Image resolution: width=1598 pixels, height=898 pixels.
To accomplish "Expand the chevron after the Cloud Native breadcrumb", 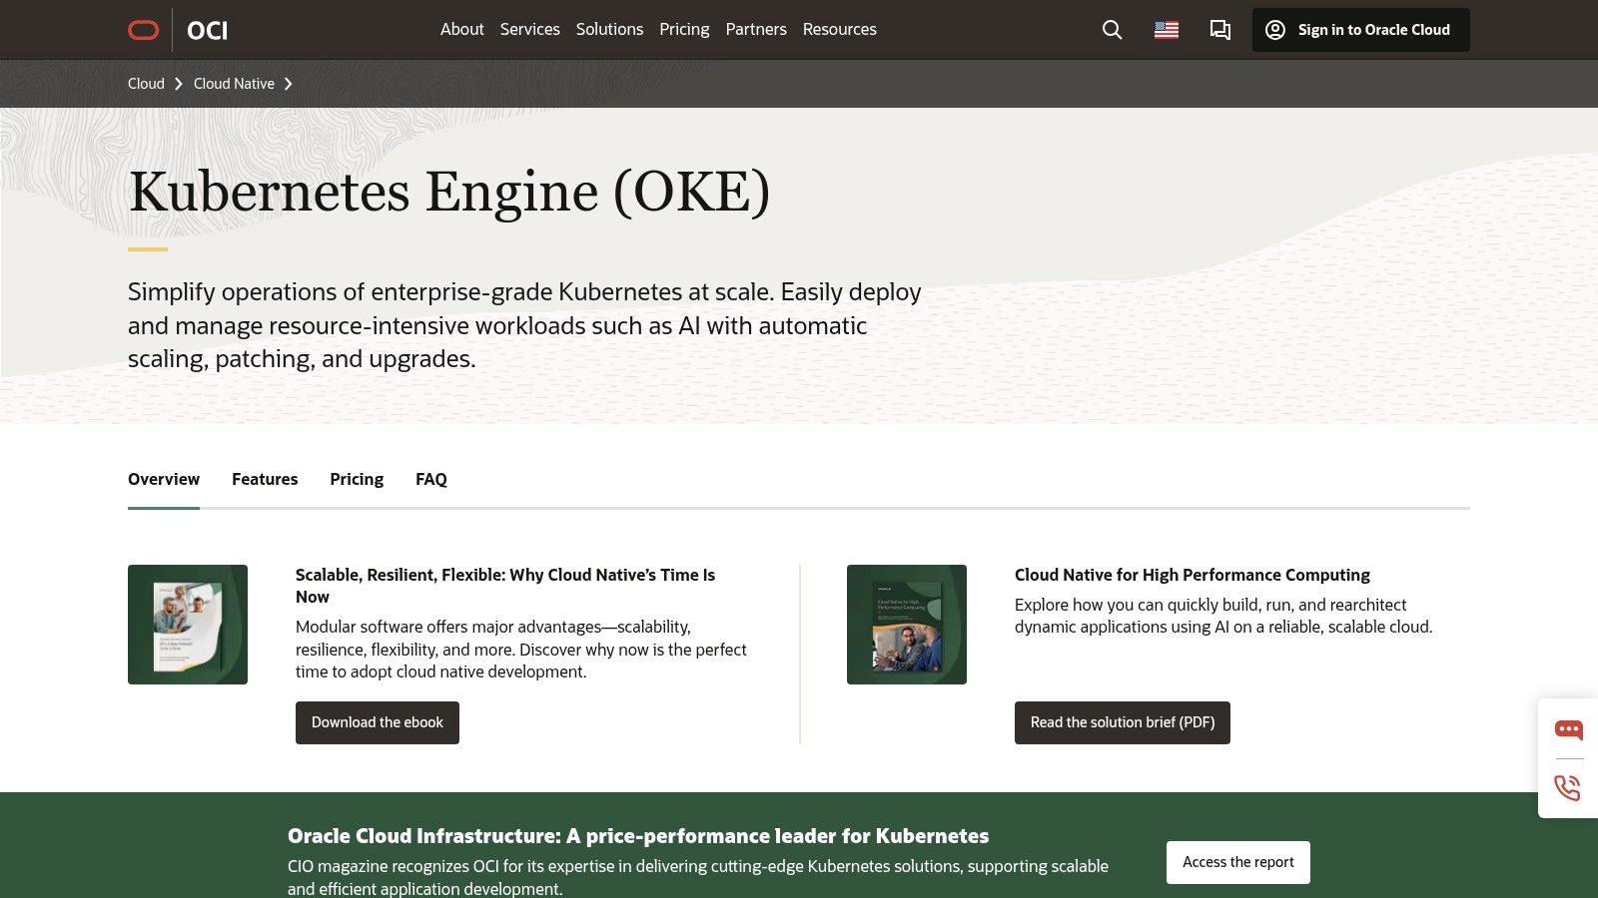I will pyautogui.click(x=289, y=84).
